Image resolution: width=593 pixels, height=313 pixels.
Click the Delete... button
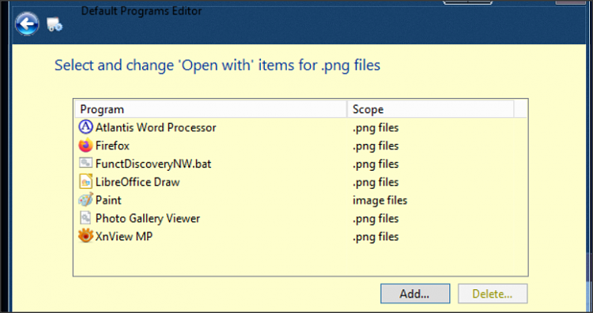[x=493, y=294]
